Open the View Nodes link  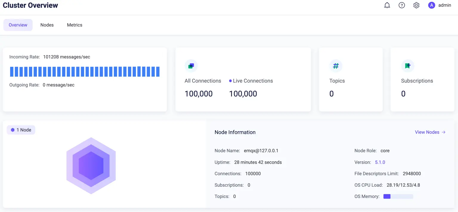427,132
